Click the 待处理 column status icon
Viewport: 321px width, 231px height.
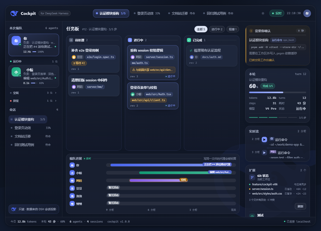(x=71, y=40)
